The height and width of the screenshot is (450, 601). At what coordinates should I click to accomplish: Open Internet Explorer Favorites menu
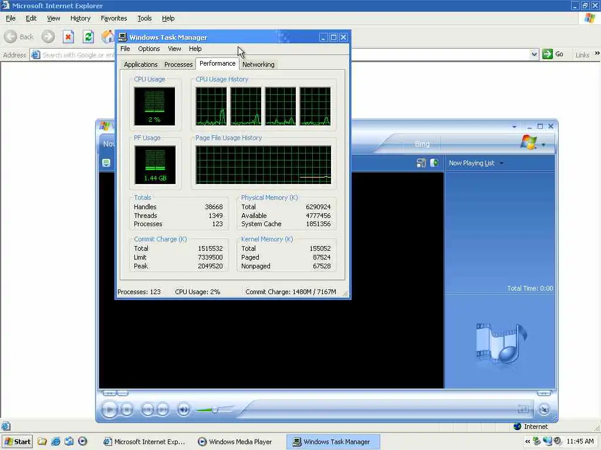(x=114, y=18)
